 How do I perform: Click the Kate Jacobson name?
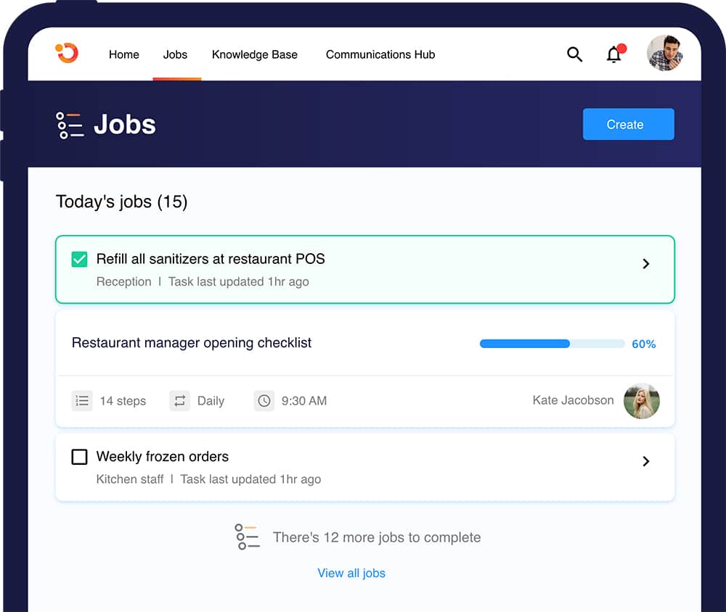pyautogui.click(x=574, y=400)
